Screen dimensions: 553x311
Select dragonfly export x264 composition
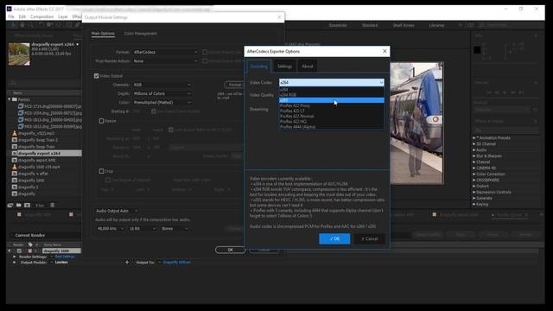[39, 154]
